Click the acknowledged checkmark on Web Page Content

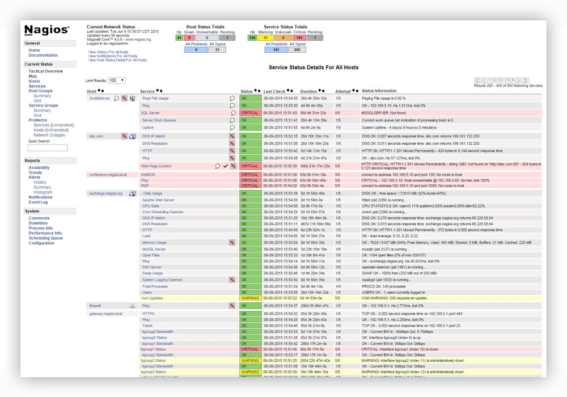pyautogui.click(x=226, y=166)
